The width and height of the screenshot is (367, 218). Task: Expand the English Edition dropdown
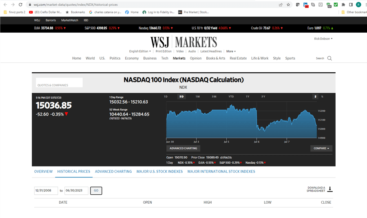[140, 51]
